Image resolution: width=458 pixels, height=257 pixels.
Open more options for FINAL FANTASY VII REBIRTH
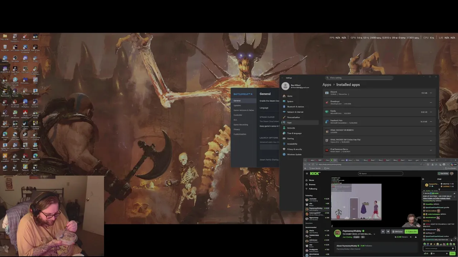tap(431, 131)
